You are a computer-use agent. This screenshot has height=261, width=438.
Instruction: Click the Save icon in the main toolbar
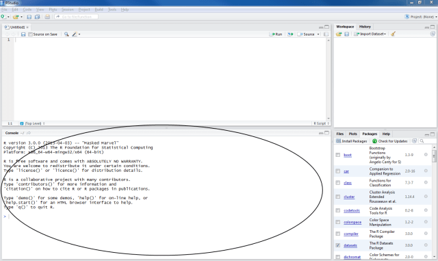tap(29, 17)
